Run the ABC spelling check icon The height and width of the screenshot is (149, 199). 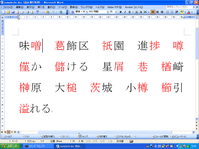coord(37,12)
